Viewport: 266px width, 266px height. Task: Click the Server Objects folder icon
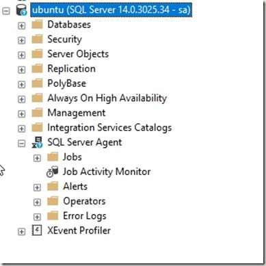click(x=37, y=54)
